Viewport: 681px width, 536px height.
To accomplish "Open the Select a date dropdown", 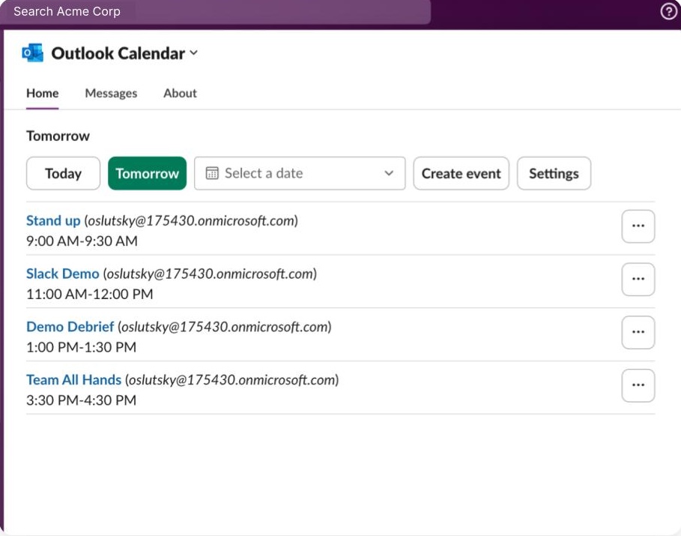I will [300, 173].
